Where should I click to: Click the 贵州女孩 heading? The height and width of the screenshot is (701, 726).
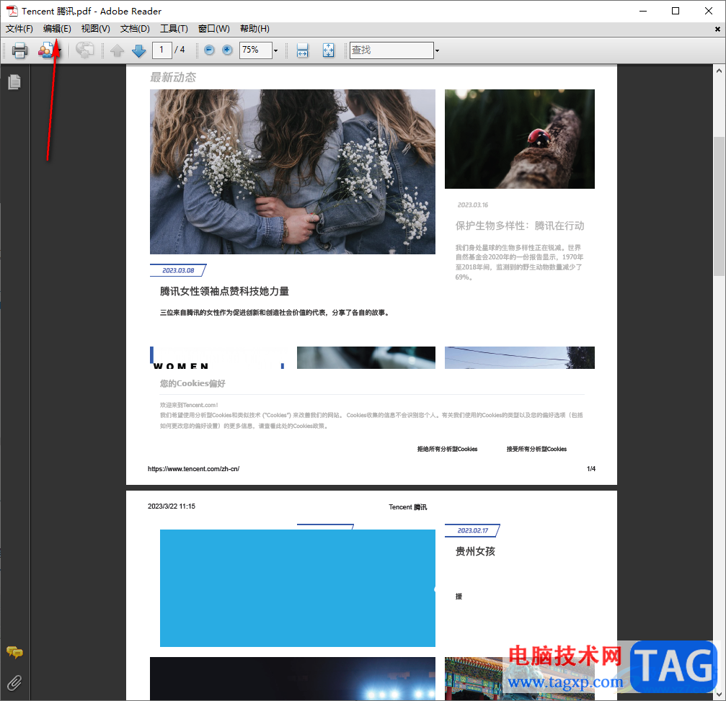click(475, 551)
